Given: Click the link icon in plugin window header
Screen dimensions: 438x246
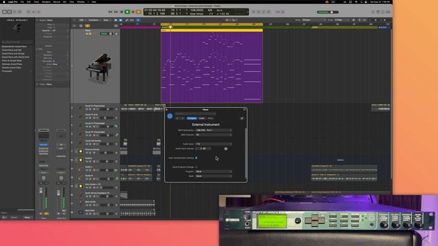Looking at the screenshot, I should [x=242, y=118].
